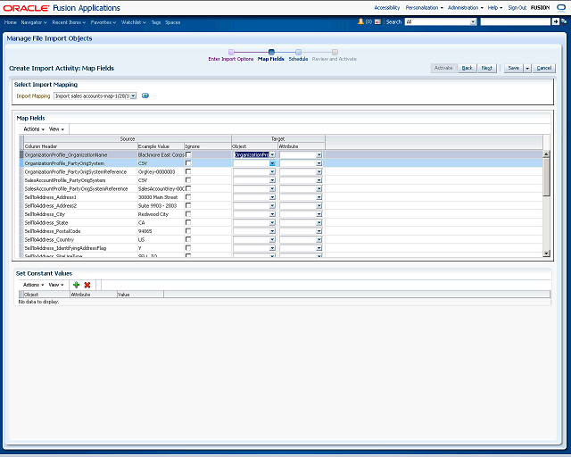This screenshot has height=457, width=571.
Task: Tick Ignore for OrganizationProfile_OrganizationName row
Action: pyautogui.click(x=188, y=154)
